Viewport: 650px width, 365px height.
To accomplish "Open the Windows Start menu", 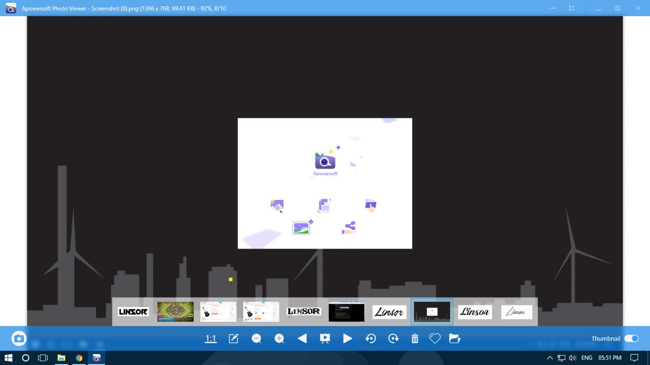I will point(8,358).
